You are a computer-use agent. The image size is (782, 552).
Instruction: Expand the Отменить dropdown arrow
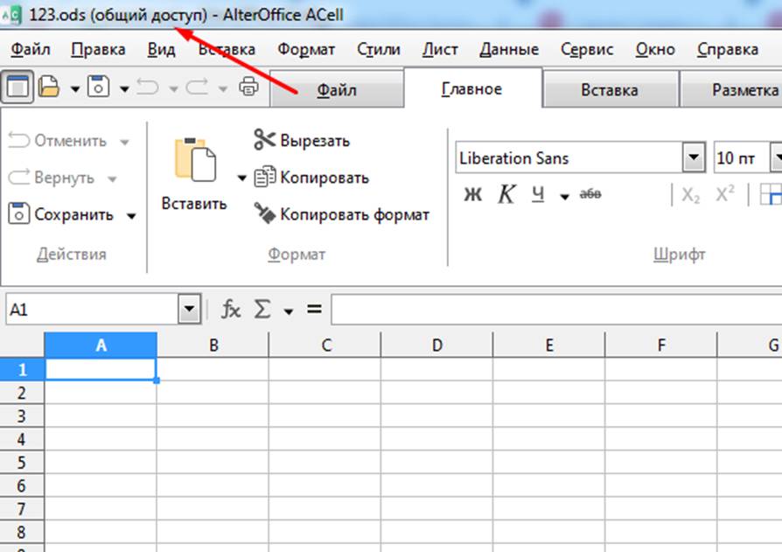pos(125,143)
